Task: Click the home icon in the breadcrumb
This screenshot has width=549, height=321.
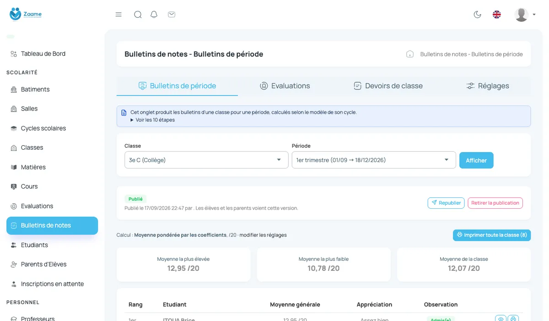Action: (410, 54)
